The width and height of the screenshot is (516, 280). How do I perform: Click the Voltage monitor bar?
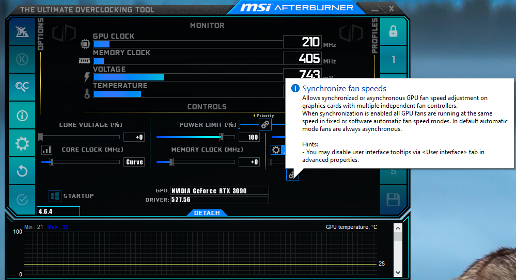point(188,77)
